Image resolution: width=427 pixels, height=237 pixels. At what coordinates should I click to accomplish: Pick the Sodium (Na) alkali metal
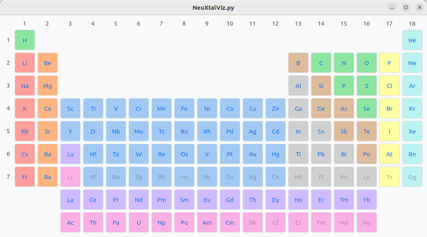pyautogui.click(x=25, y=86)
